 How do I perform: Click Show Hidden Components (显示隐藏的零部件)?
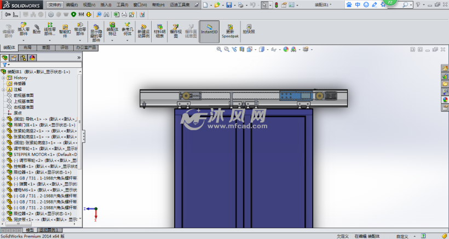(x=96, y=33)
